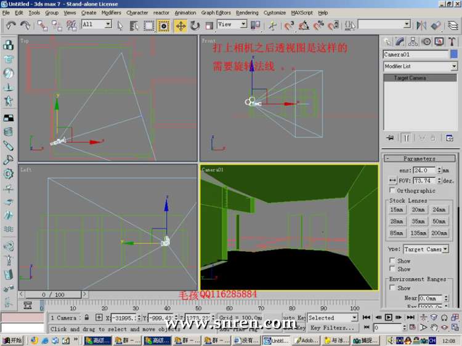The image size is (462, 346).
Task: Click the Mirror tool icon
Action: (422, 25)
